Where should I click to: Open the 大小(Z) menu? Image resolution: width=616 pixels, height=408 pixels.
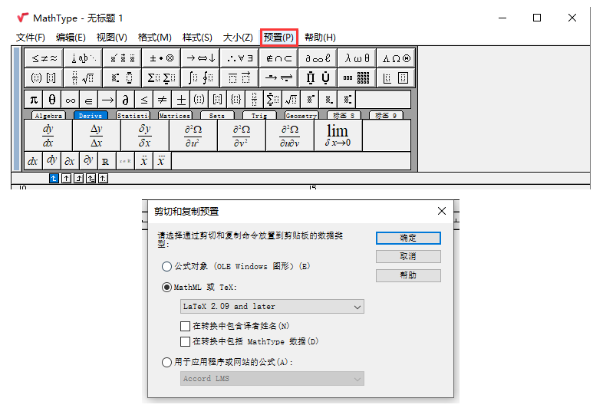pos(238,38)
